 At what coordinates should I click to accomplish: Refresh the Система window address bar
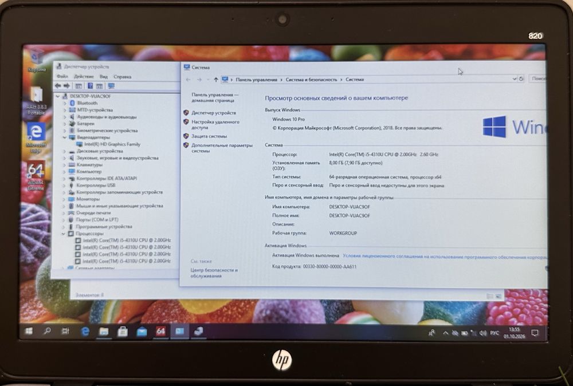coord(521,79)
